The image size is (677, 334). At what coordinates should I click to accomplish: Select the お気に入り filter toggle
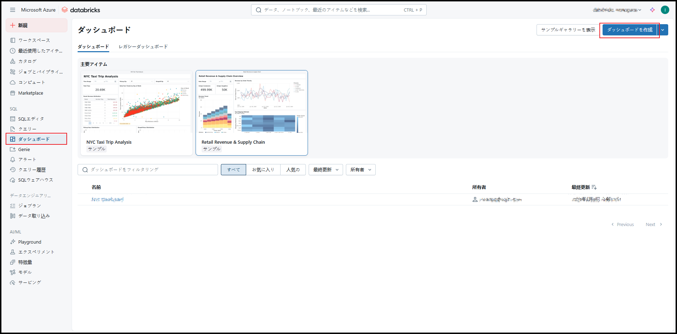pos(263,170)
